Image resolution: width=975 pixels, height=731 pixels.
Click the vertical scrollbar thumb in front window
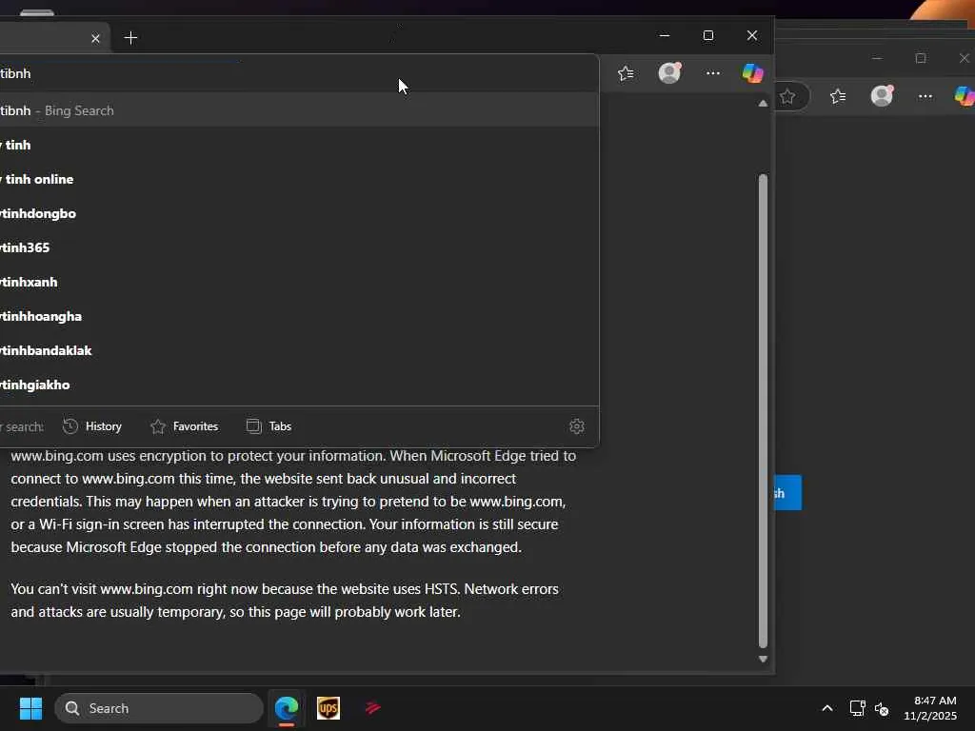[x=763, y=411]
